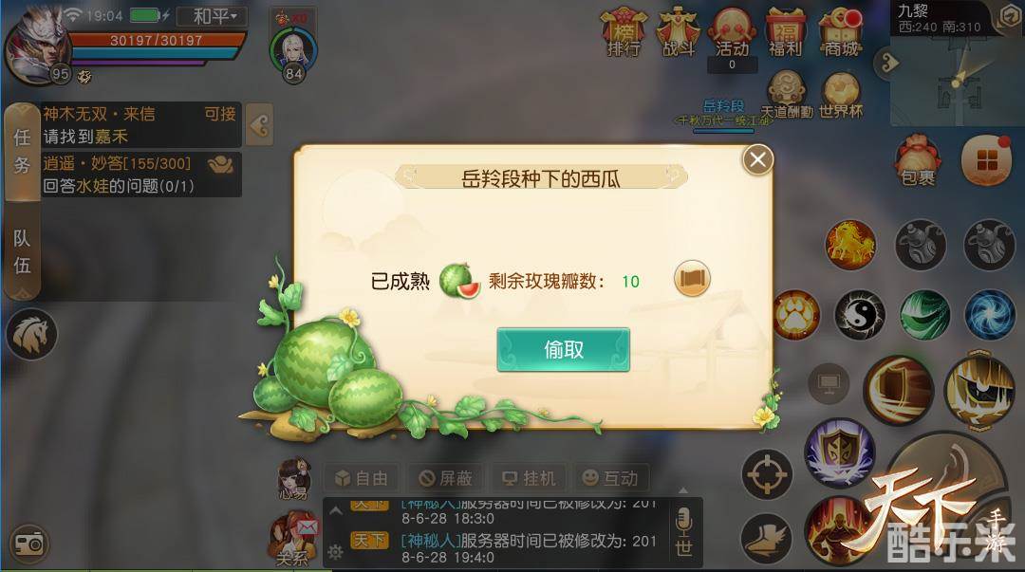Open the 互动 interaction button

612,478
